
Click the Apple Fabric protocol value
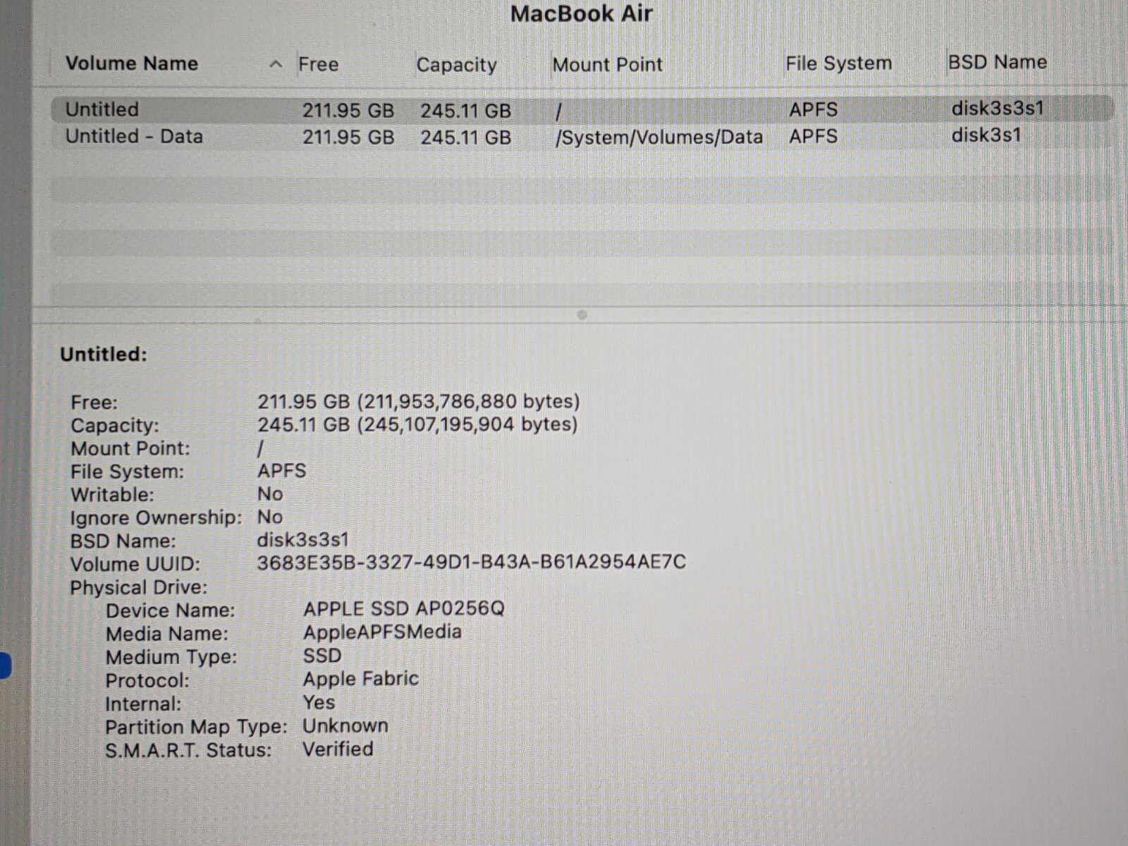(x=360, y=678)
